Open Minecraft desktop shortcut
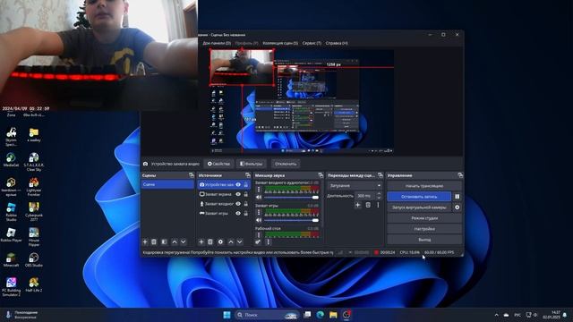 point(11,259)
